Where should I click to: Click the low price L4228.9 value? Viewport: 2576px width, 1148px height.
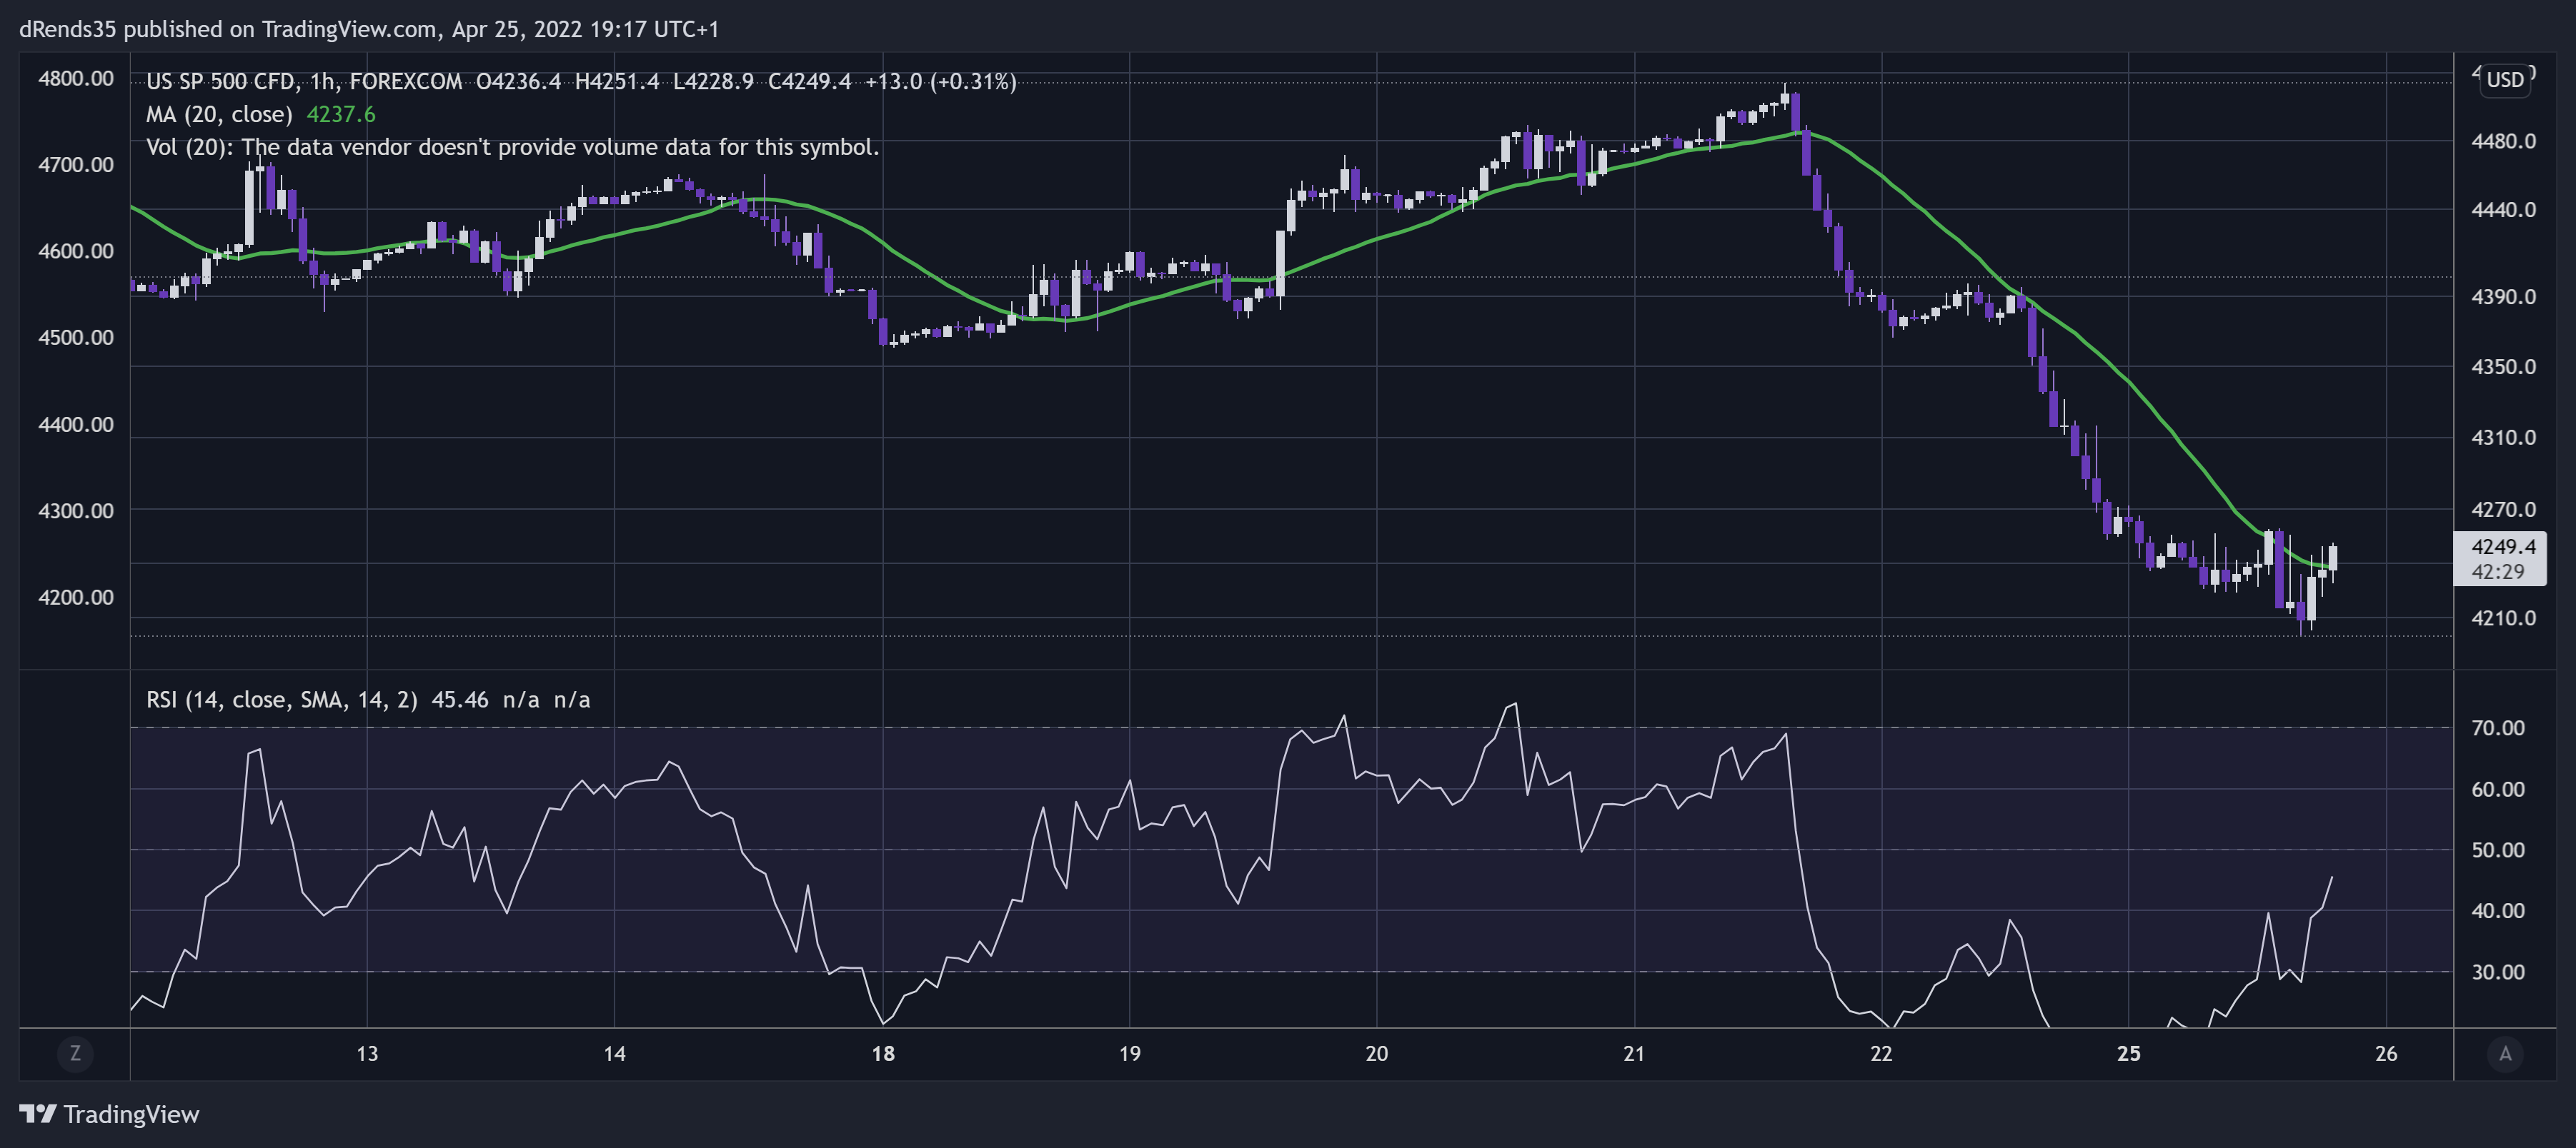713,81
